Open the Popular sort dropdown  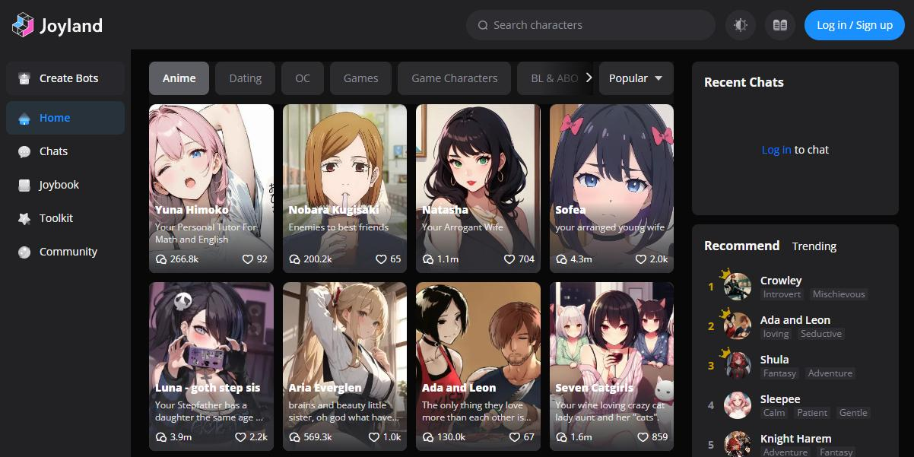(636, 78)
